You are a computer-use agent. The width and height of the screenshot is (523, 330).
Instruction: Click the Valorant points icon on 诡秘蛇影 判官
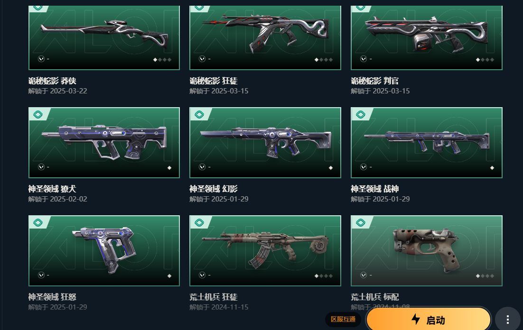point(364,59)
